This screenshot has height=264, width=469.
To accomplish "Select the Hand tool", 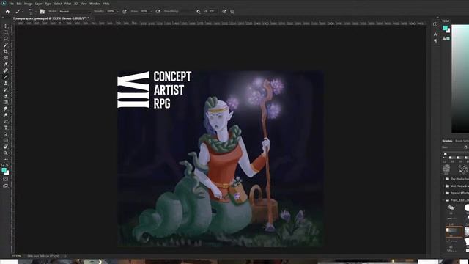I will pos(5,147).
